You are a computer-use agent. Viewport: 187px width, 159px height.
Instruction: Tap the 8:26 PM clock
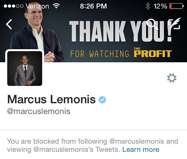click(x=93, y=6)
